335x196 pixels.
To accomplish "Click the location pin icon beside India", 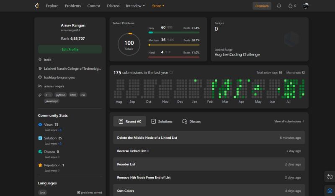I will point(40,60).
